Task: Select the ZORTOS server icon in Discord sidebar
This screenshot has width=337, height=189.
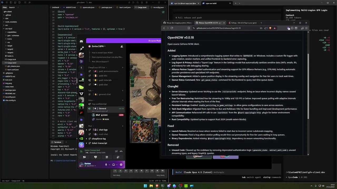Action: coord(81,81)
